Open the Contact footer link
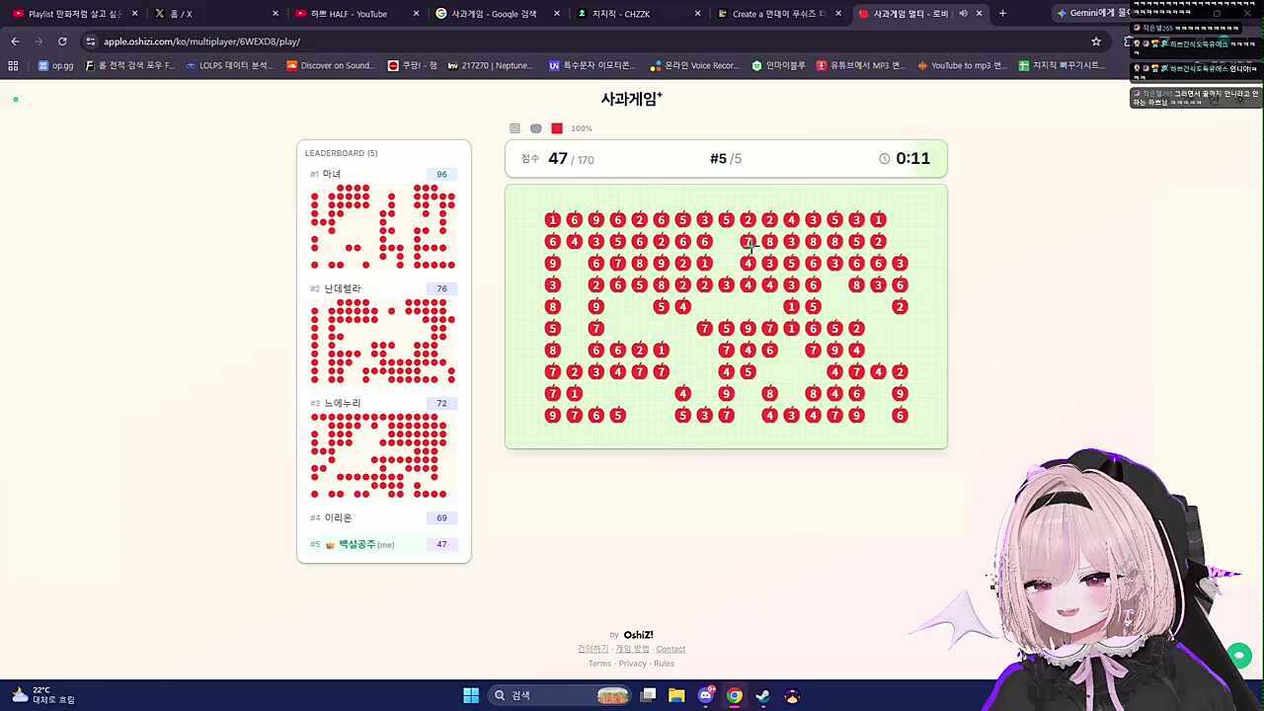 [671, 649]
